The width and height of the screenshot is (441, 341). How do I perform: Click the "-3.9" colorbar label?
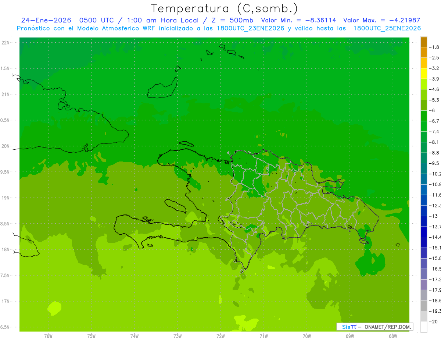[434, 79]
